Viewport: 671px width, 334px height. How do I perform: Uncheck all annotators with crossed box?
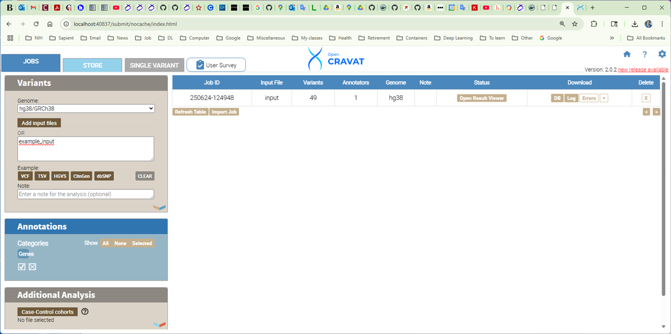pyautogui.click(x=33, y=267)
